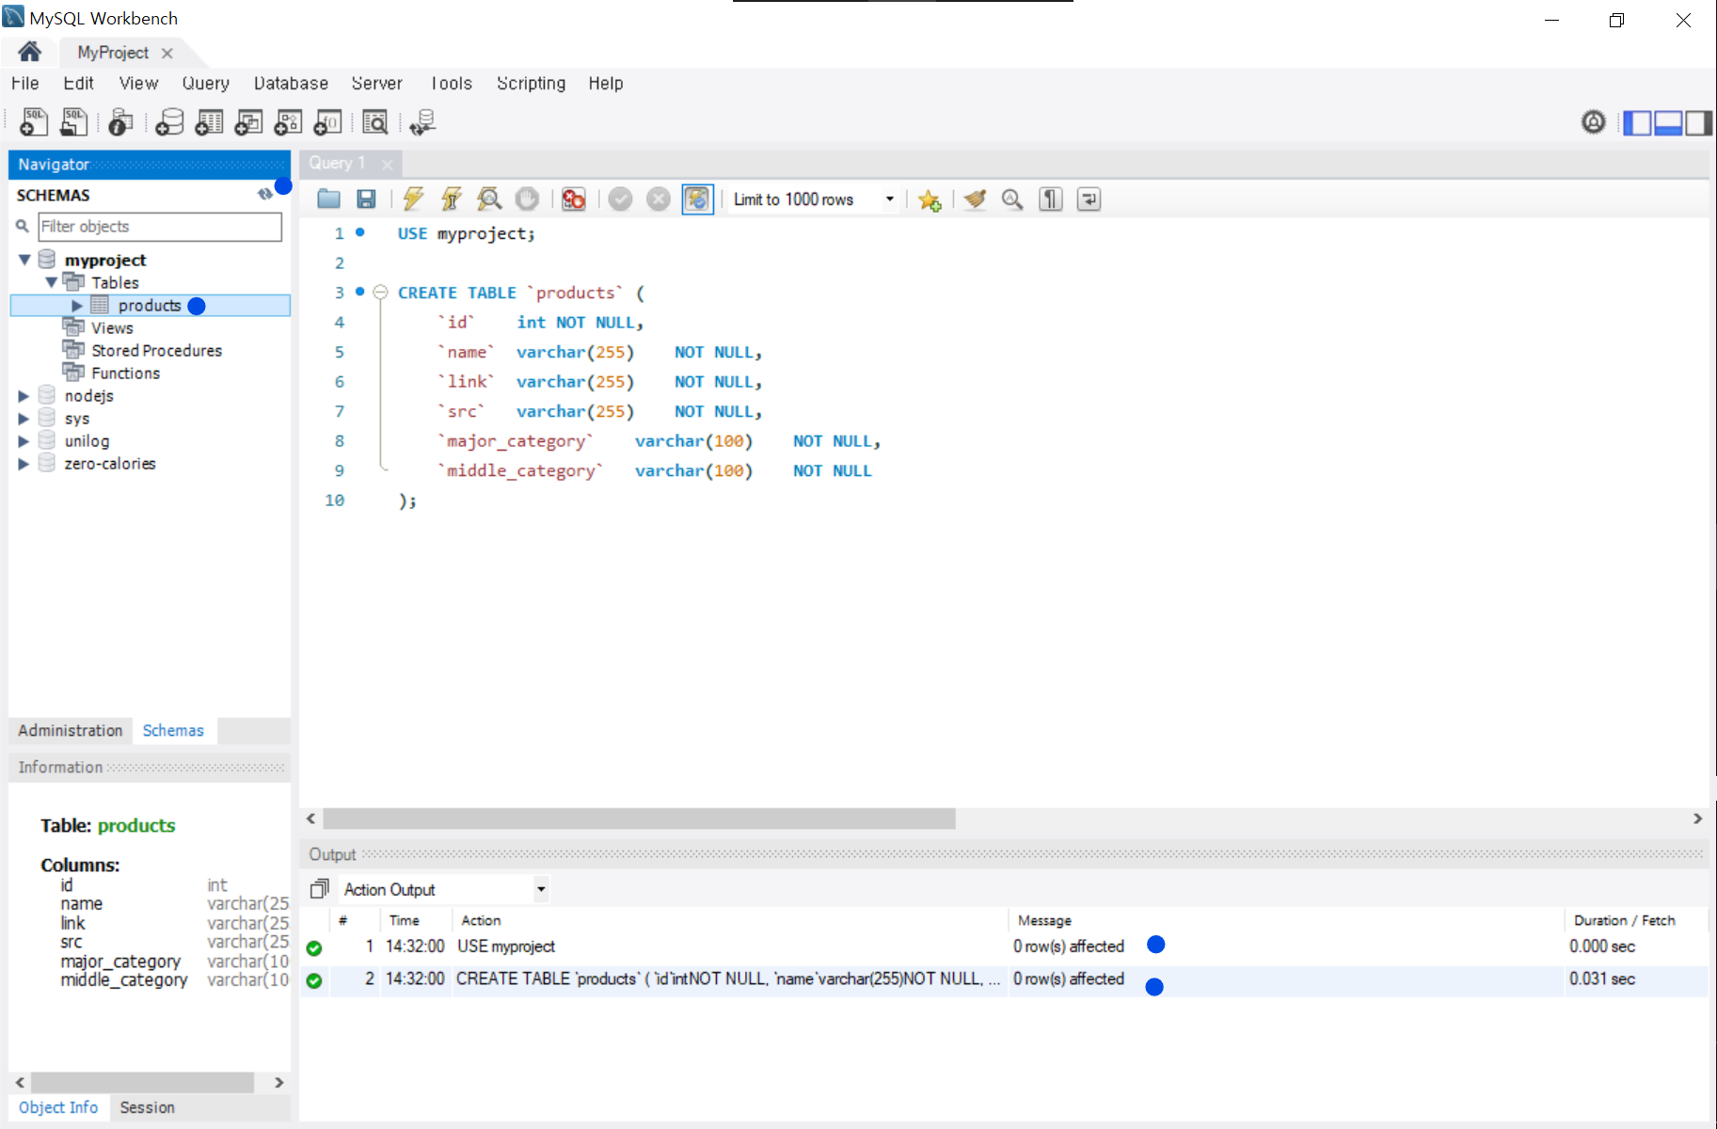Image resolution: width=1717 pixels, height=1129 pixels.
Task: Expand the nodejs schema
Action: pos(24,396)
